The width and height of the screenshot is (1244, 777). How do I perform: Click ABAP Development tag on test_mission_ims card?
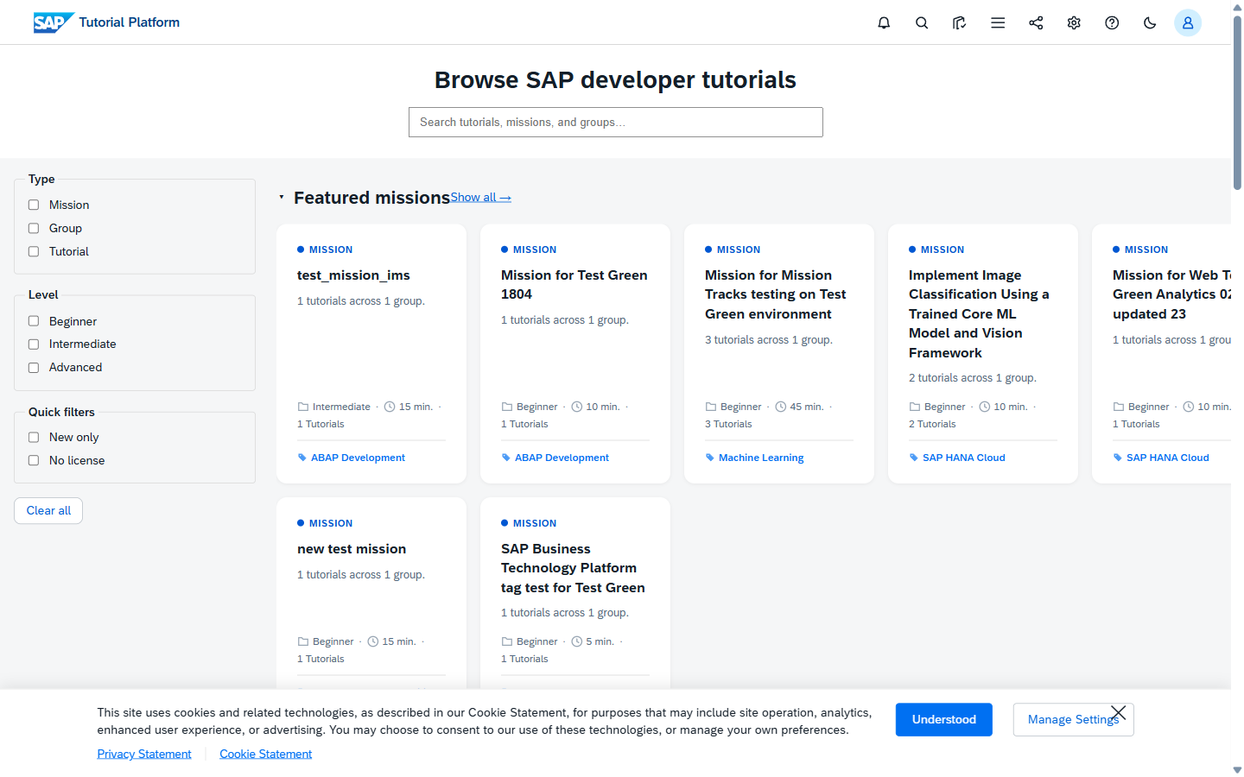pyautogui.click(x=358, y=458)
